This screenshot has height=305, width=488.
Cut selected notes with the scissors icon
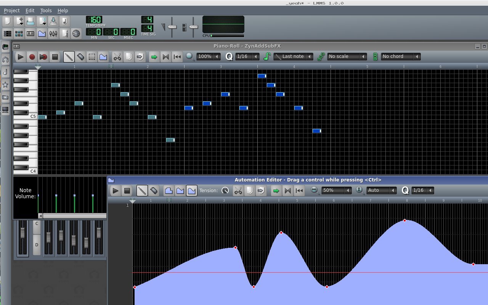pyautogui.click(x=117, y=56)
